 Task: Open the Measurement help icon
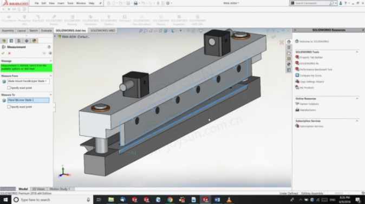click(x=49, y=47)
